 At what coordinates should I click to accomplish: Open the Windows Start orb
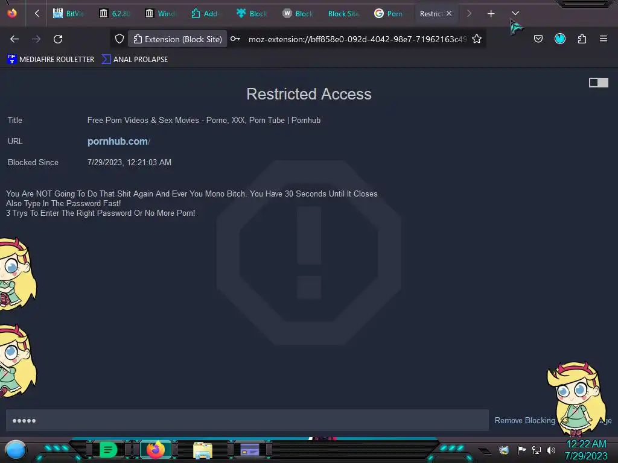tap(15, 450)
